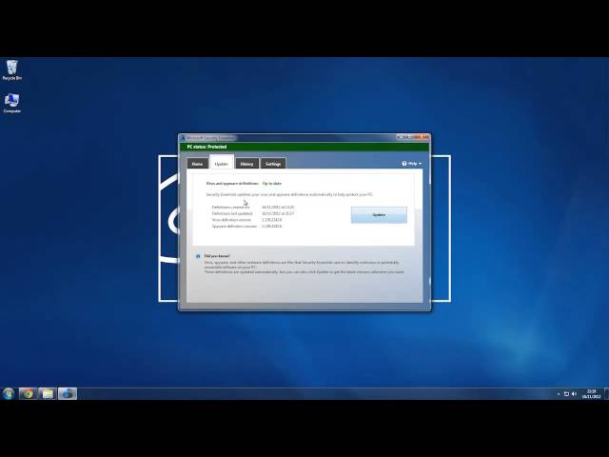Click the 'Virus definition version' label
Viewport: 609px width, 457px height.
pyautogui.click(x=231, y=220)
